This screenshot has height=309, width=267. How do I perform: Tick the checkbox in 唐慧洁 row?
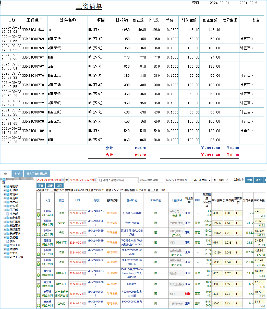(38, 302)
